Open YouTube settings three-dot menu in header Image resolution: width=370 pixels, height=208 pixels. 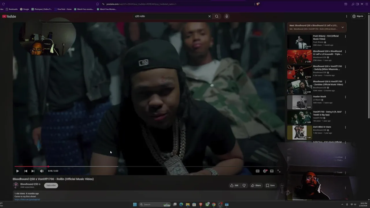point(347,16)
